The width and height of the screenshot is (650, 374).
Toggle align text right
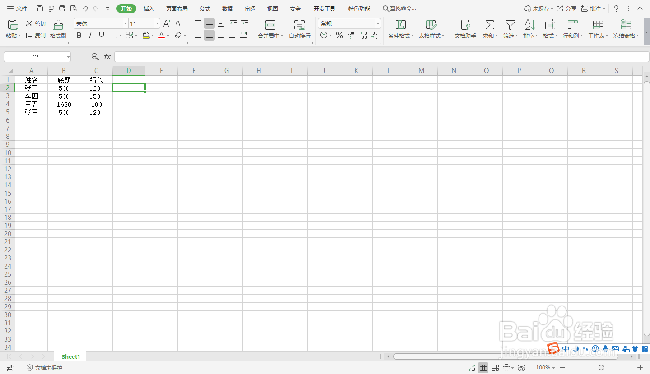point(221,35)
